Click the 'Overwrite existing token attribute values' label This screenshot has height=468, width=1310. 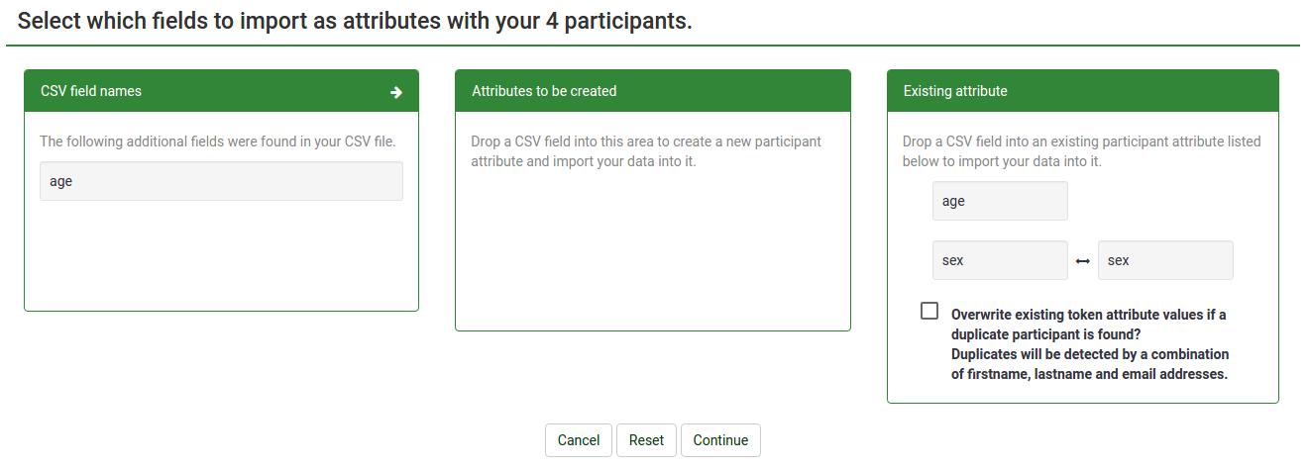point(1088,325)
